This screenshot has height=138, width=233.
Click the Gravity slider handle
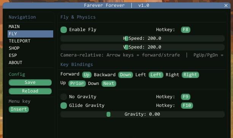[108, 114]
